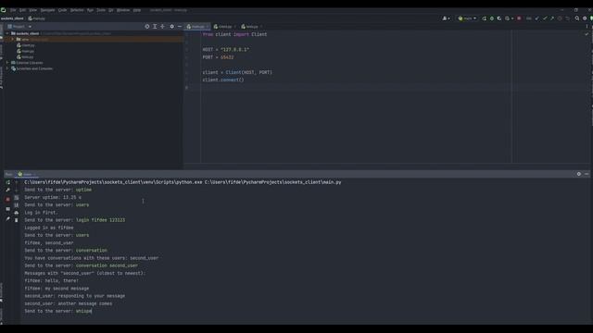Click the select opened file locate icon
This screenshot has width=593, height=333.
pyautogui.click(x=147, y=27)
